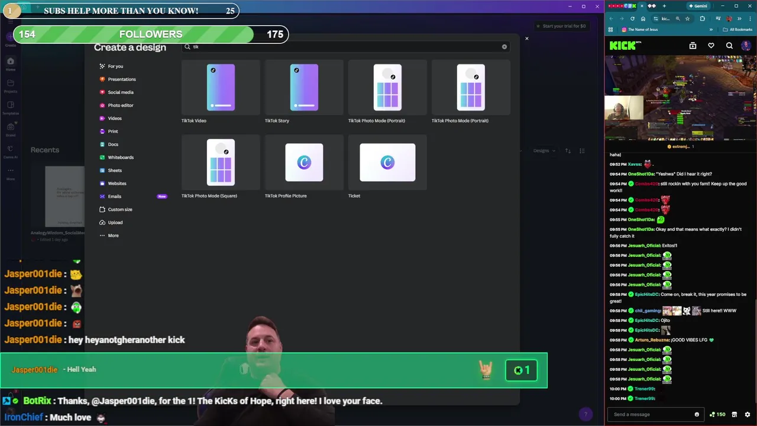The image size is (757, 426).
Task: Close the active Kick browser tab
Action: click(642, 6)
